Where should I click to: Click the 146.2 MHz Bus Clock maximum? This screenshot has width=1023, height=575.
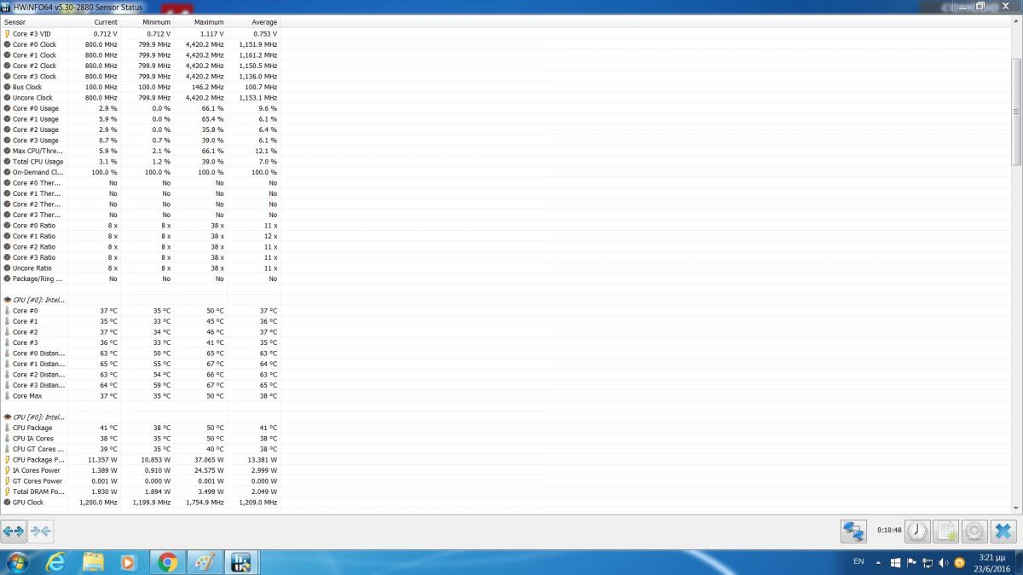(x=209, y=87)
